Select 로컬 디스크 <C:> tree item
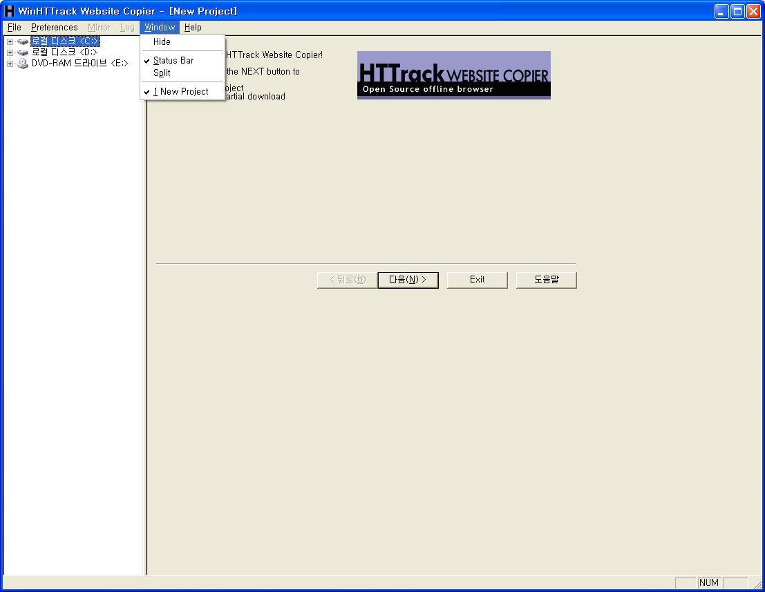 tap(65, 41)
